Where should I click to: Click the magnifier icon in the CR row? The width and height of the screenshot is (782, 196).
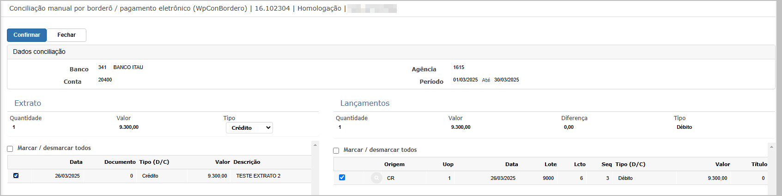click(x=377, y=178)
